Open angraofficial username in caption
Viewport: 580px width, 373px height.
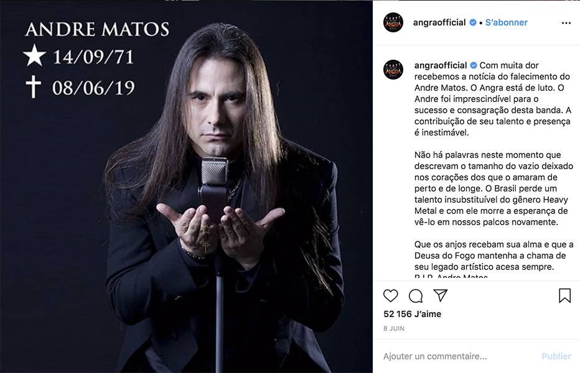pyautogui.click(x=441, y=65)
